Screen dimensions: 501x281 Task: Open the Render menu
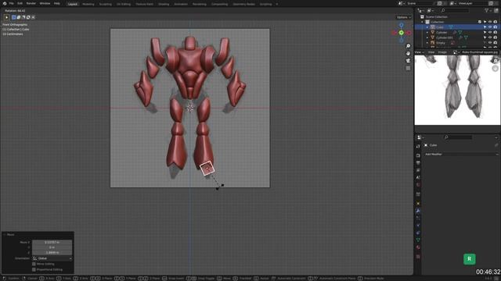(31, 3)
